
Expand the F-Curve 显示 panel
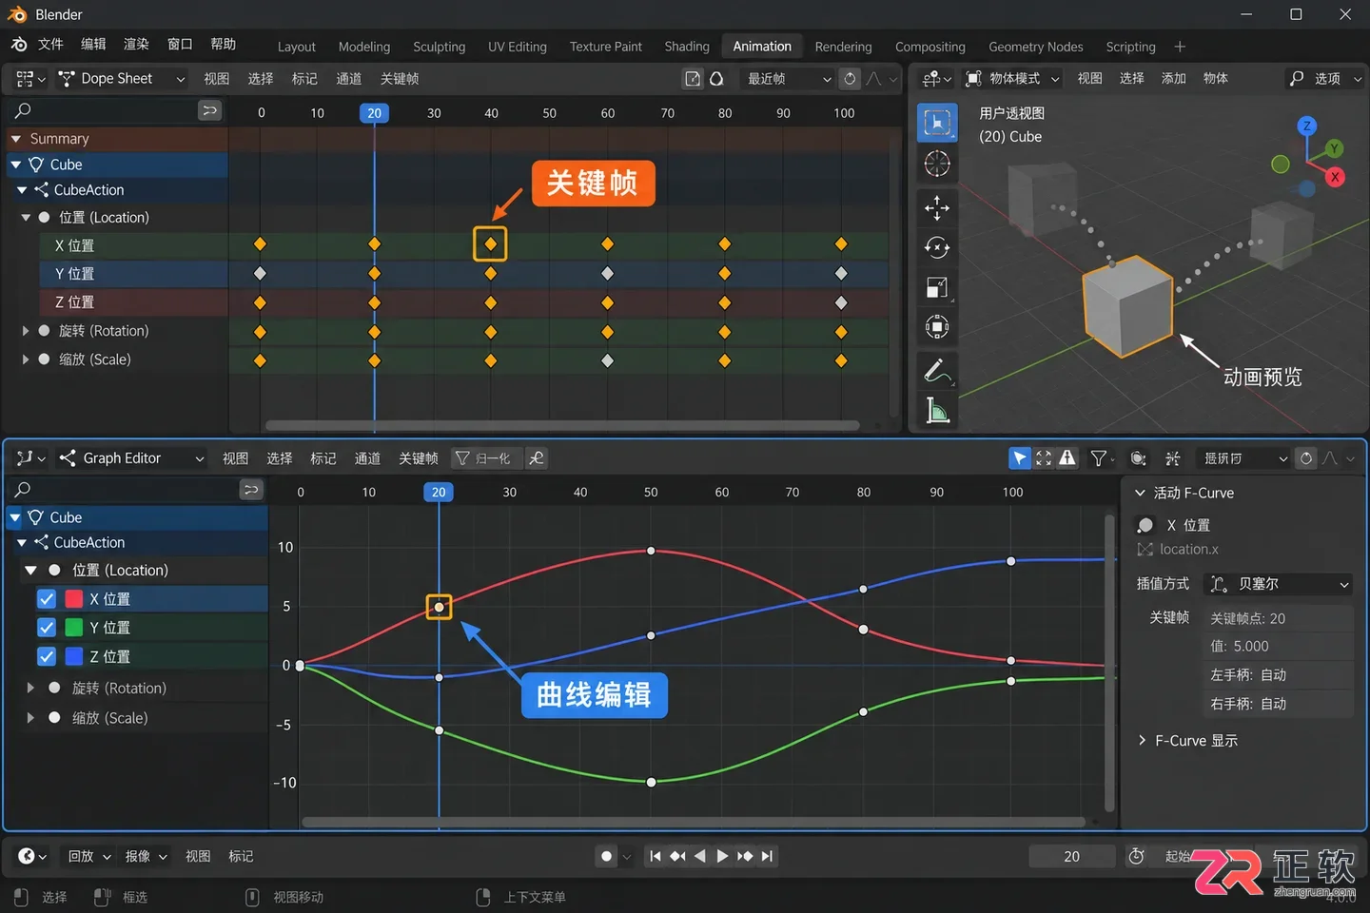1187,740
